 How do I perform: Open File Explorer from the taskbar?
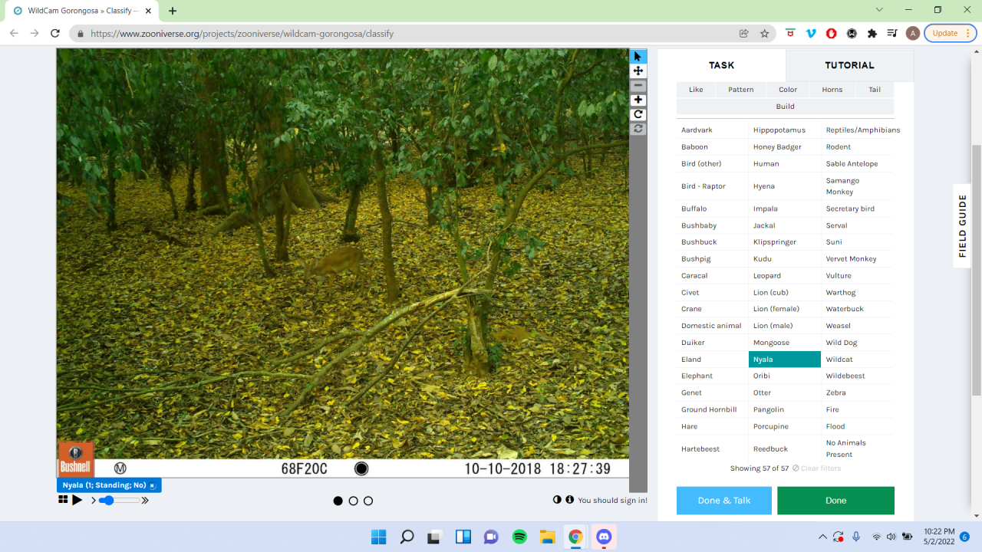[547, 537]
